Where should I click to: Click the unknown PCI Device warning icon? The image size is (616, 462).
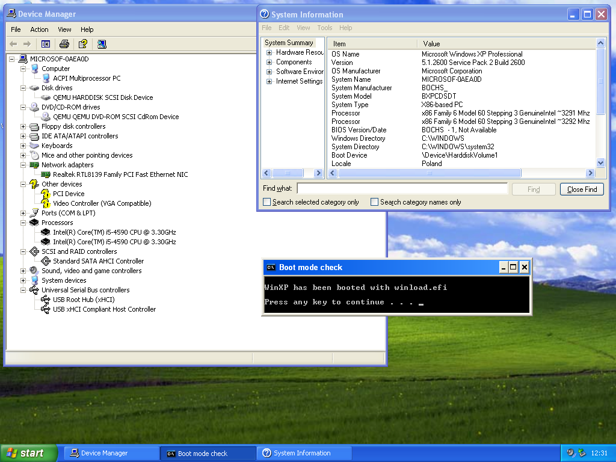point(44,193)
